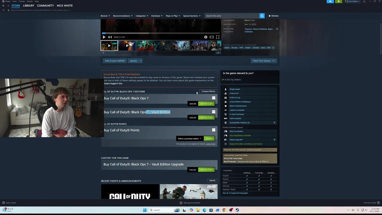Viewport: 382px width, 215px height.
Task: Go back with the back arrow
Action: coord(3,6)
